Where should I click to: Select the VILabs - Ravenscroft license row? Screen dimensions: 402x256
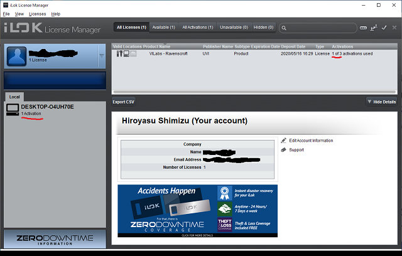tap(254, 53)
